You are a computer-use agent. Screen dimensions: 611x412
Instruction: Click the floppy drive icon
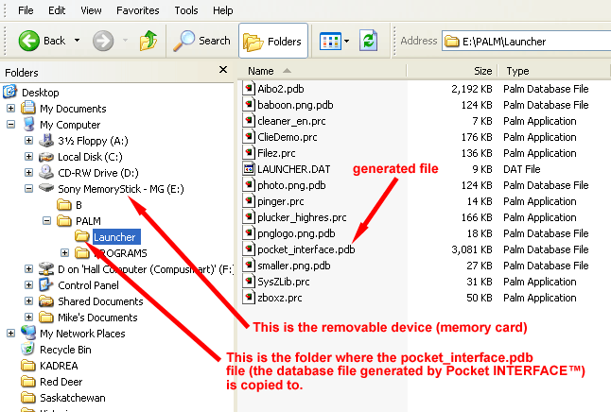coord(46,140)
